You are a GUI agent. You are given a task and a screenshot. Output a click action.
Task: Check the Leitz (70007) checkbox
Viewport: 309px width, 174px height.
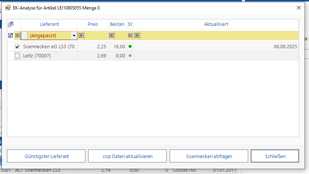click(x=17, y=56)
